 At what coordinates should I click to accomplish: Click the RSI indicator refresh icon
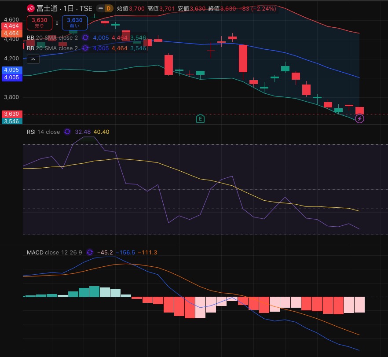(67, 132)
